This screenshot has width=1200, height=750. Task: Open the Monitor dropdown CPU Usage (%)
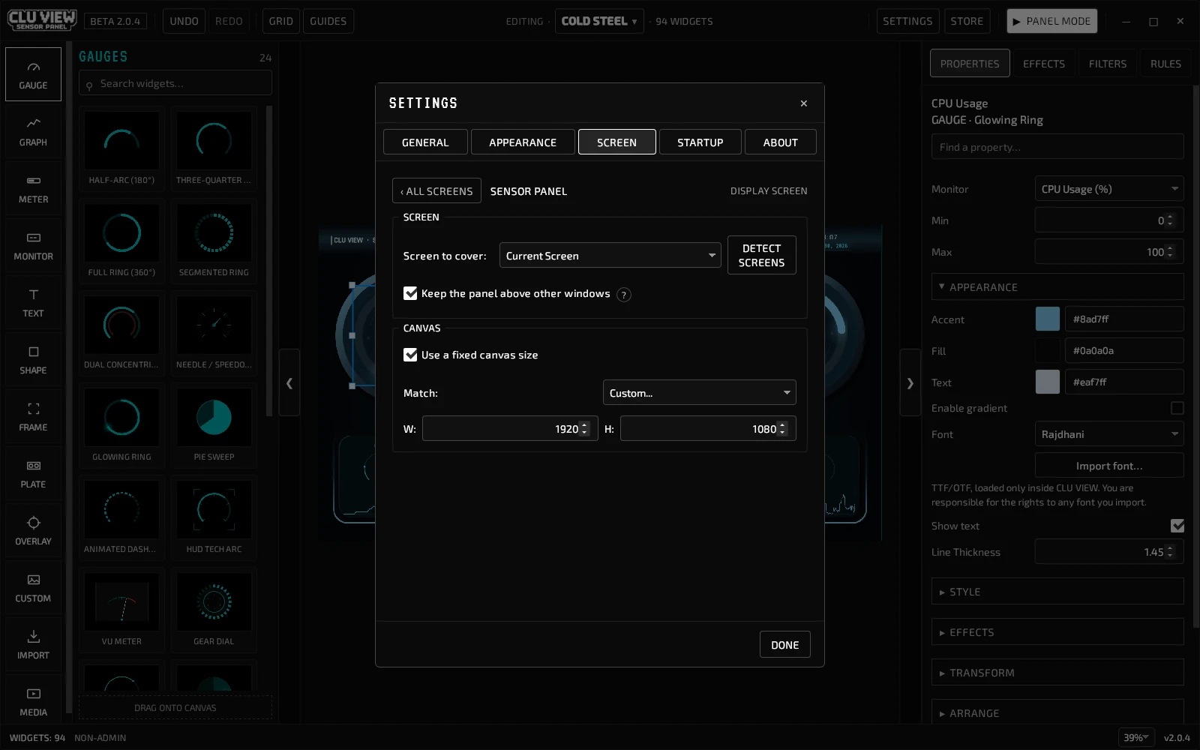pos(1109,189)
